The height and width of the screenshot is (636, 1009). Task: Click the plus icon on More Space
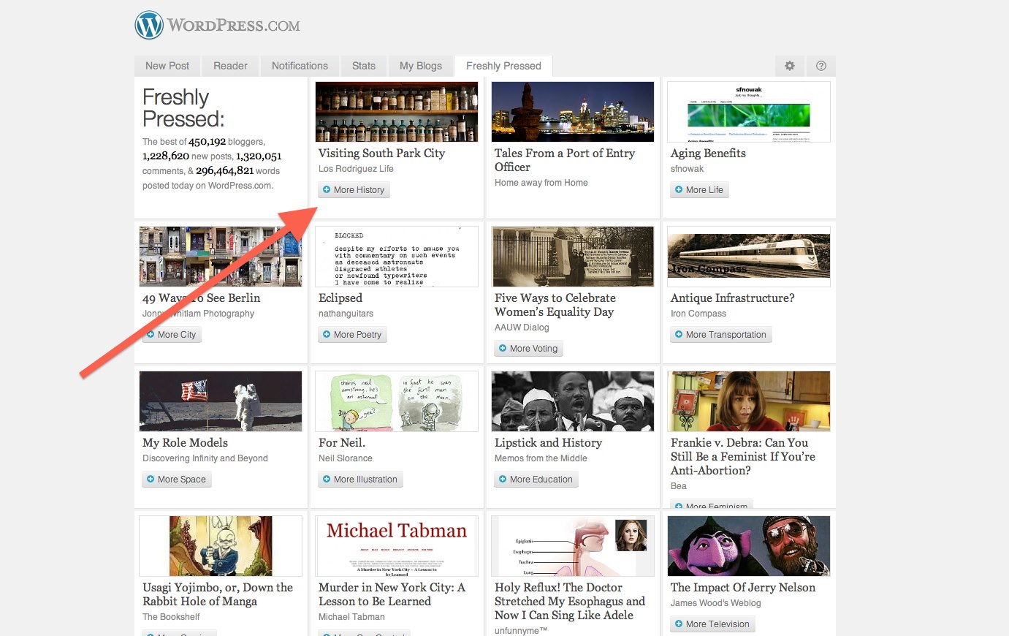tap(151, 479)
